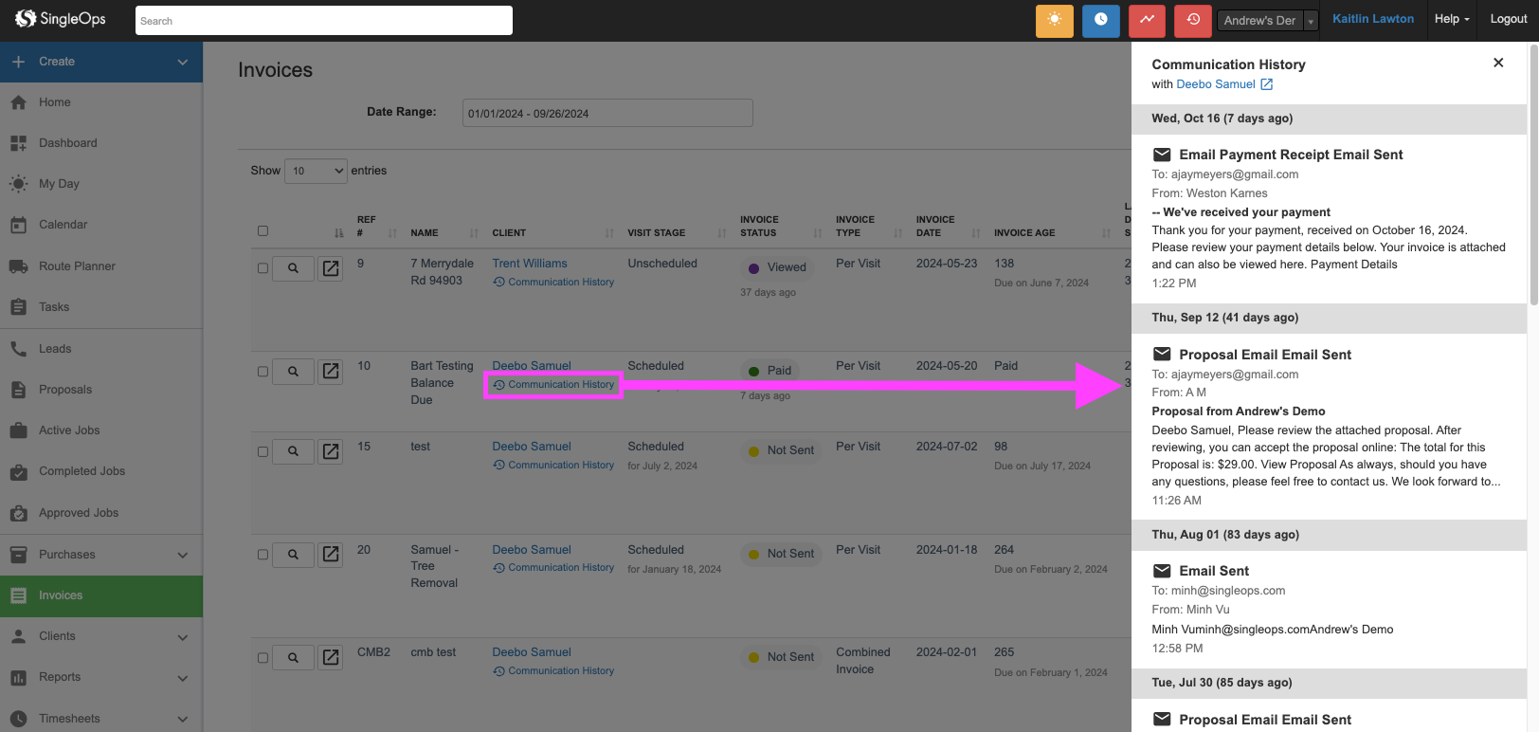Image resolution: width=1539 pixels, height=732 pixels.
Task: Click the blue clock icon button
Action: (x=1100, y=21)
